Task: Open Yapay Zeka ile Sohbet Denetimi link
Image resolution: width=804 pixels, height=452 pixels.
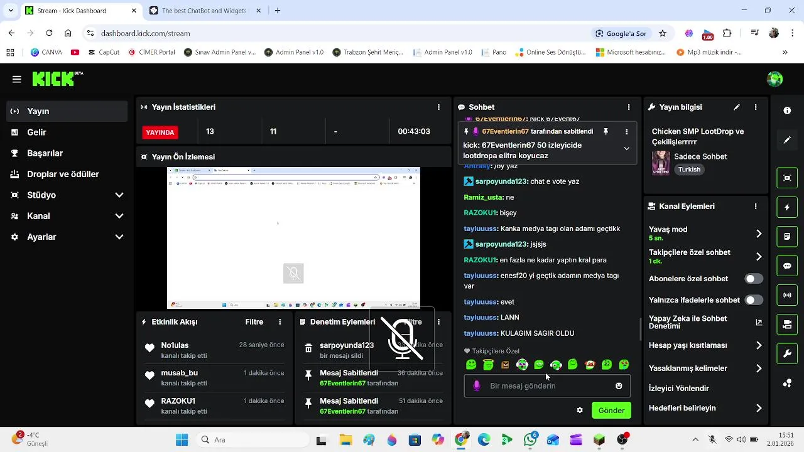Action: 705,322
